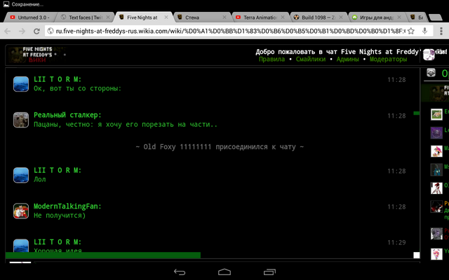Close the Игры для андроид tab
Image resolution: width=449 pixels, height=280 pixels.
399,17
